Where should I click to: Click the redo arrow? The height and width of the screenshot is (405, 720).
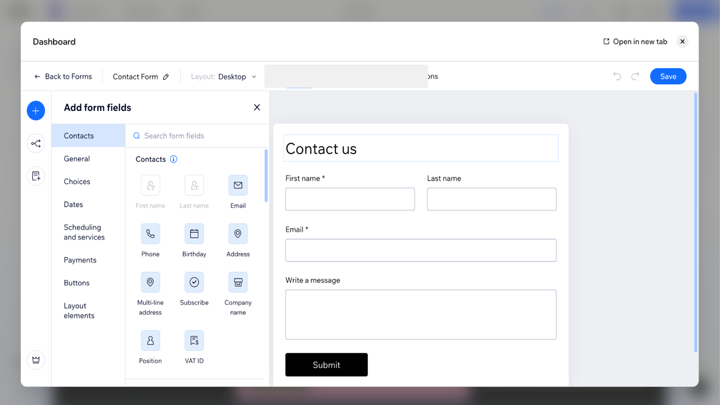635,76
